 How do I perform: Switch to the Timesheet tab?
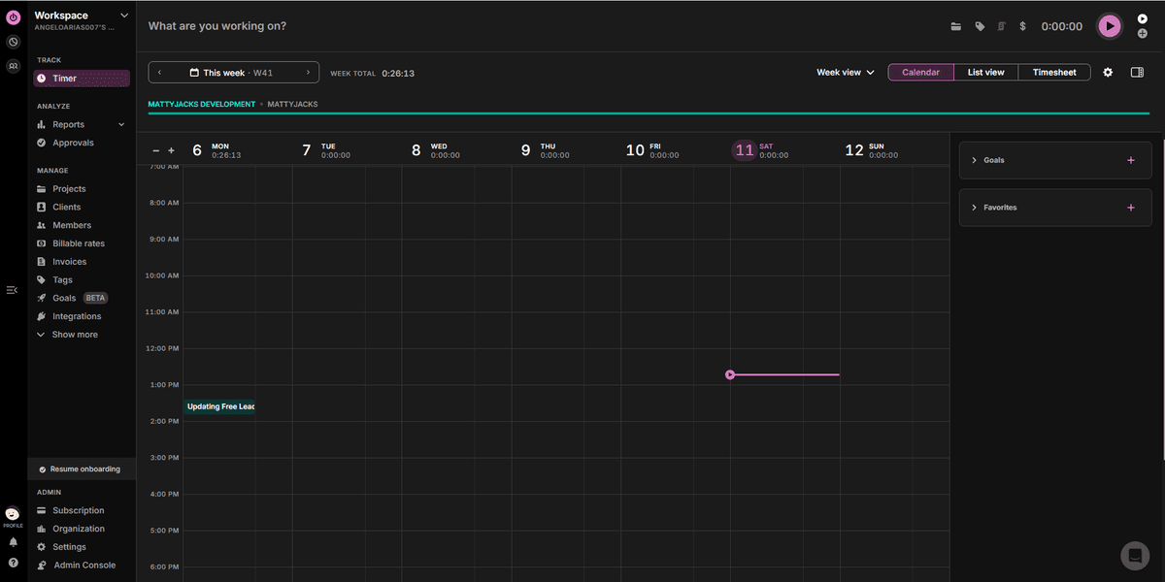(x=1054, y=72)
